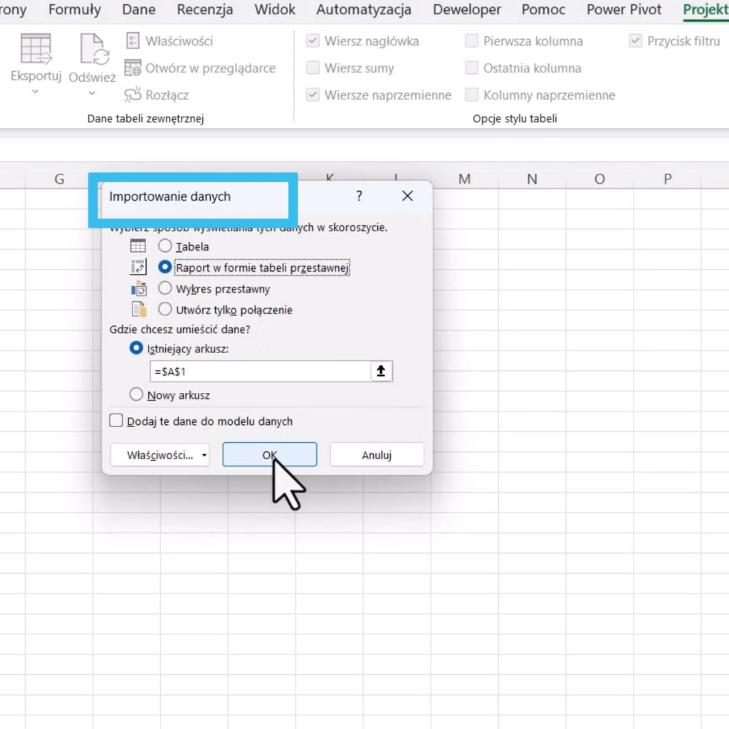Click the Właściwości icon in ribbon
This screenshot has width=729, height=729.
133,41
